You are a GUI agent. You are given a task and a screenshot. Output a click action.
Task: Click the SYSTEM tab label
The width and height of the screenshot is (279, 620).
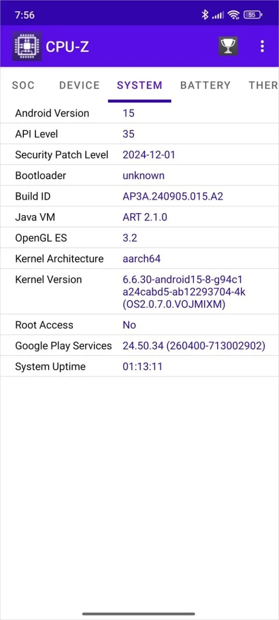coord(139,85)
